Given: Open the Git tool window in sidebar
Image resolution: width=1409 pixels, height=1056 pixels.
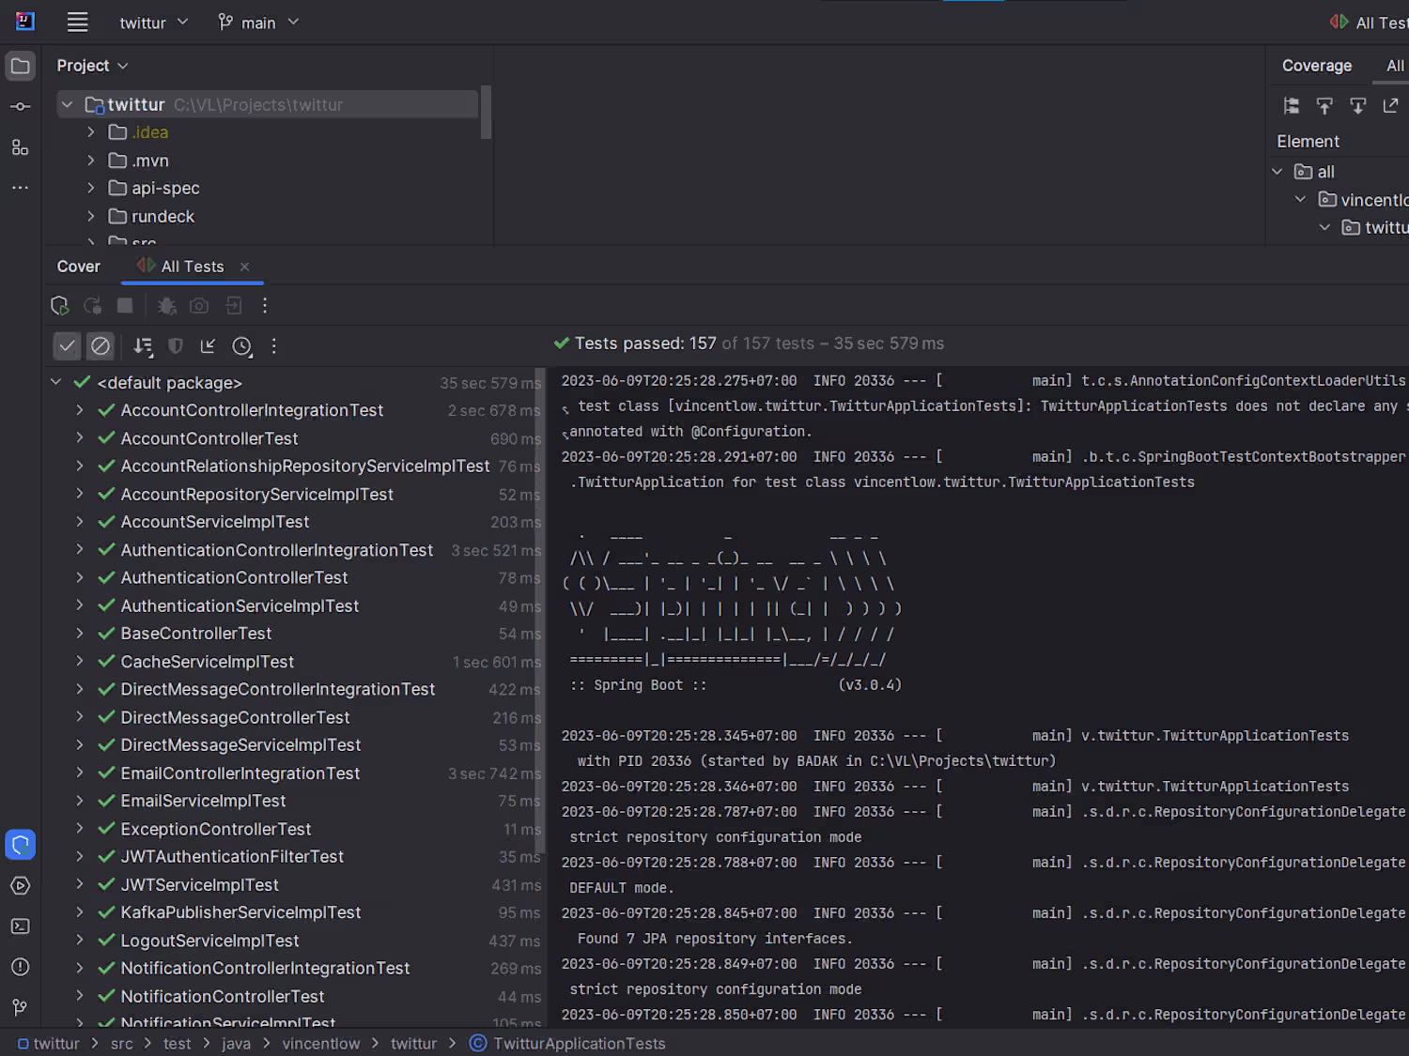Looking at the screenshot, I should coord(20,1007).
